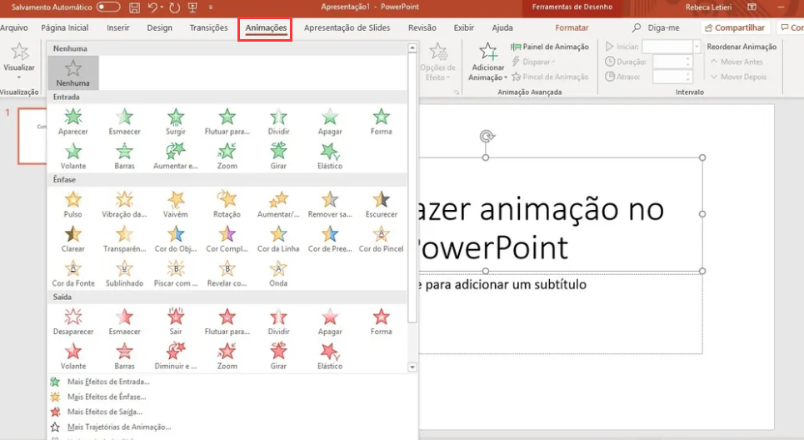Click the Diga-me search box
Viewport: 804px width, 440px height.
(657, 27)
